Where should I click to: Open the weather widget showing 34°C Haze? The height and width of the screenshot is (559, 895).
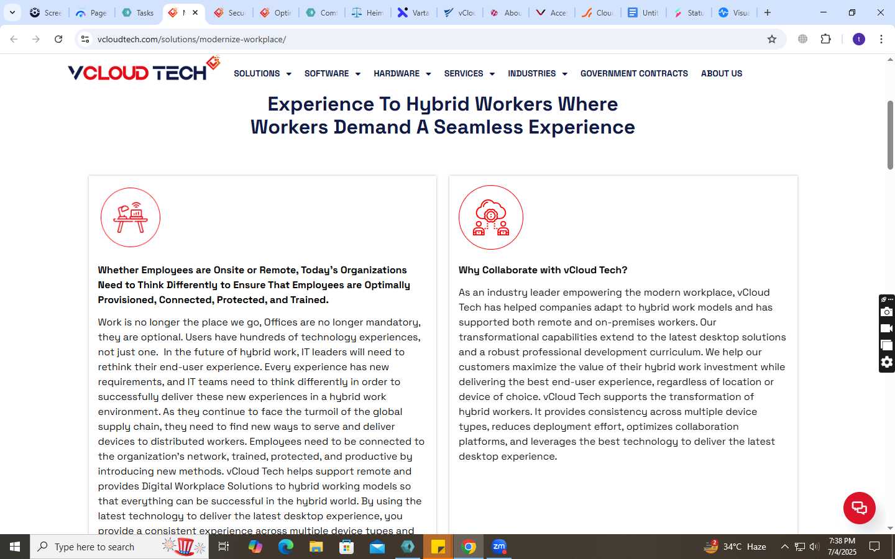click(735, 547)
